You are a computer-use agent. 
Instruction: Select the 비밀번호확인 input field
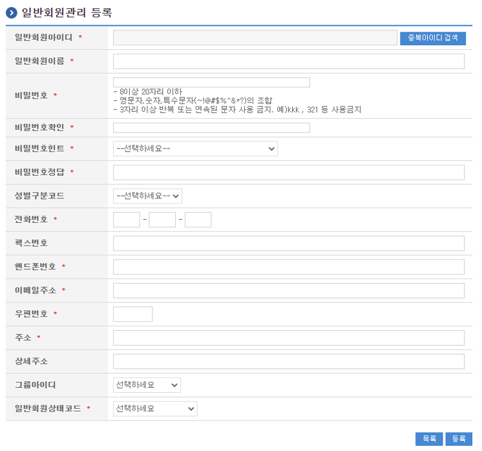211,128
